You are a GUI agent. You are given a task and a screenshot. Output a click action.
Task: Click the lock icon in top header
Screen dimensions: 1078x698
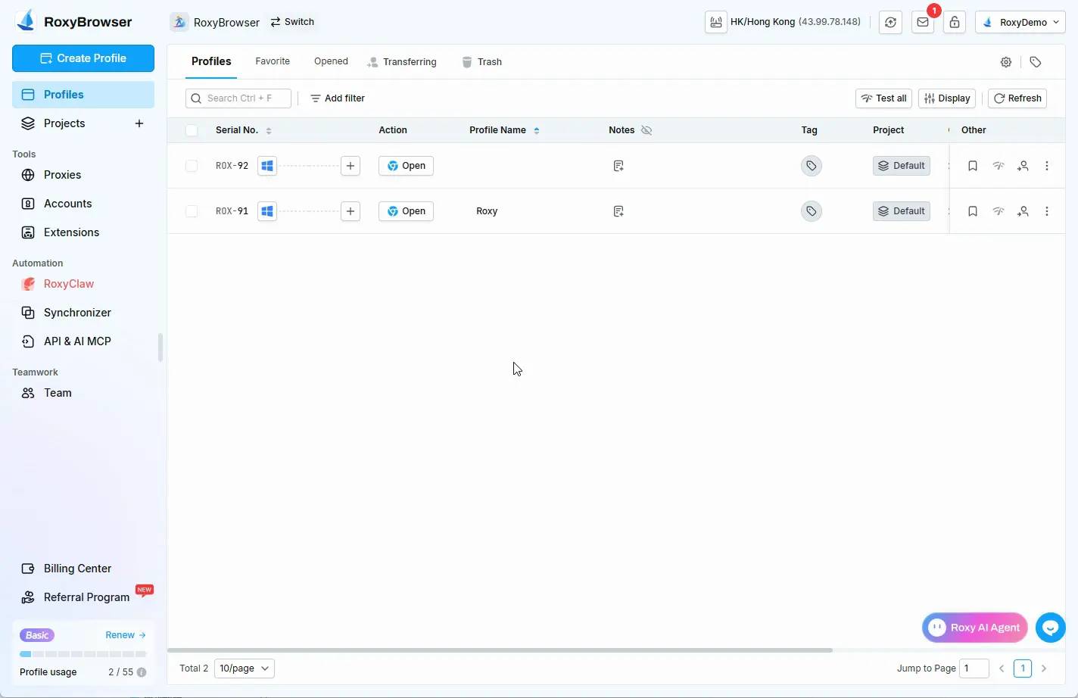pos(955,22)
